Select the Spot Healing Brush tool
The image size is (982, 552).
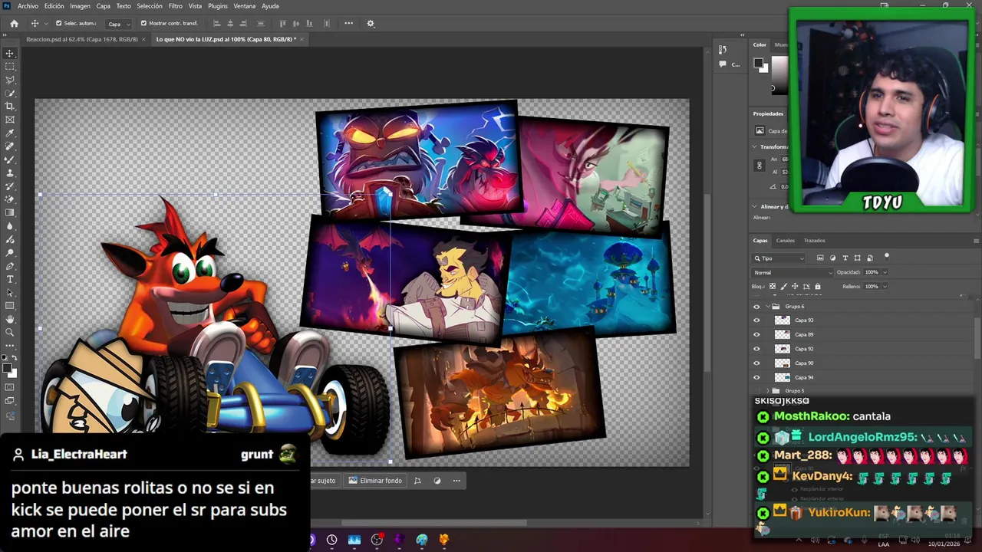tap(10, 146)
